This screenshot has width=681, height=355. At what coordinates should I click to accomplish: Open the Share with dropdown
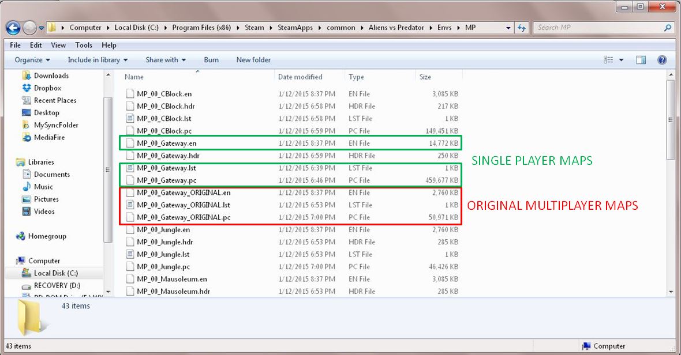pos(166,60)
